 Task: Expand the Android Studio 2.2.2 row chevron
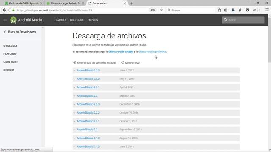click(75, 113)
